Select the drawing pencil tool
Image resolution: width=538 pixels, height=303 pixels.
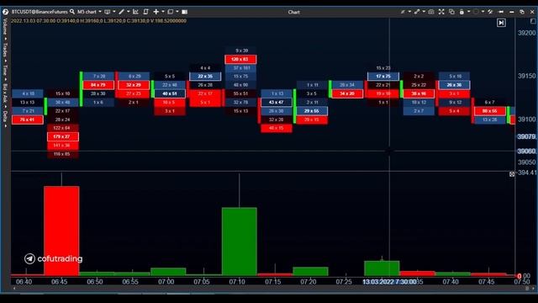[x=121, y=12]
